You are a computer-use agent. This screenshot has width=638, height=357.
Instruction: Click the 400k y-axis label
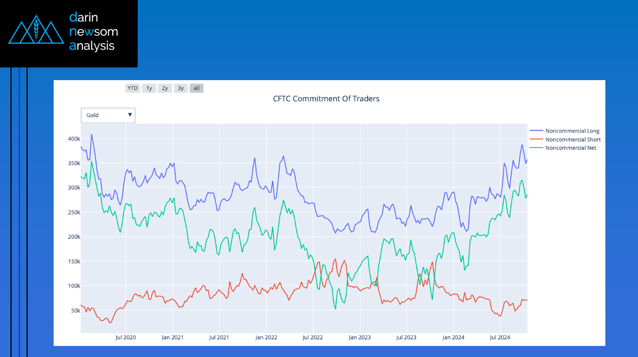[x=74, y=139]
